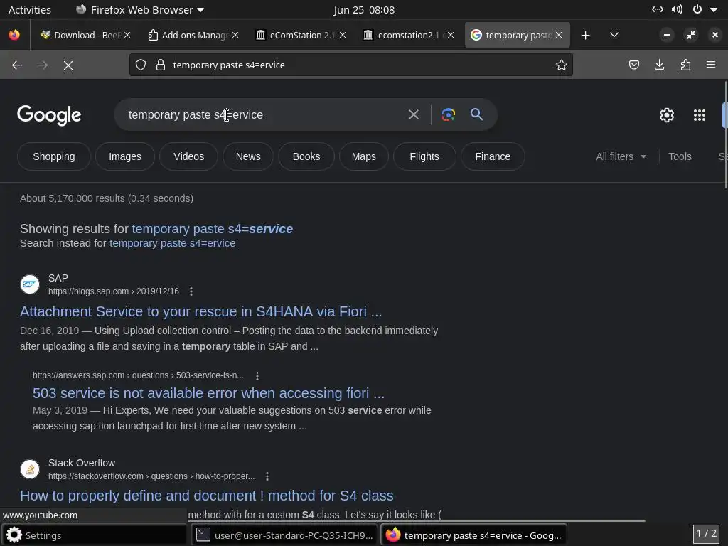
Task: Close the Add-ons Manager tab
Action: (235, 36)
